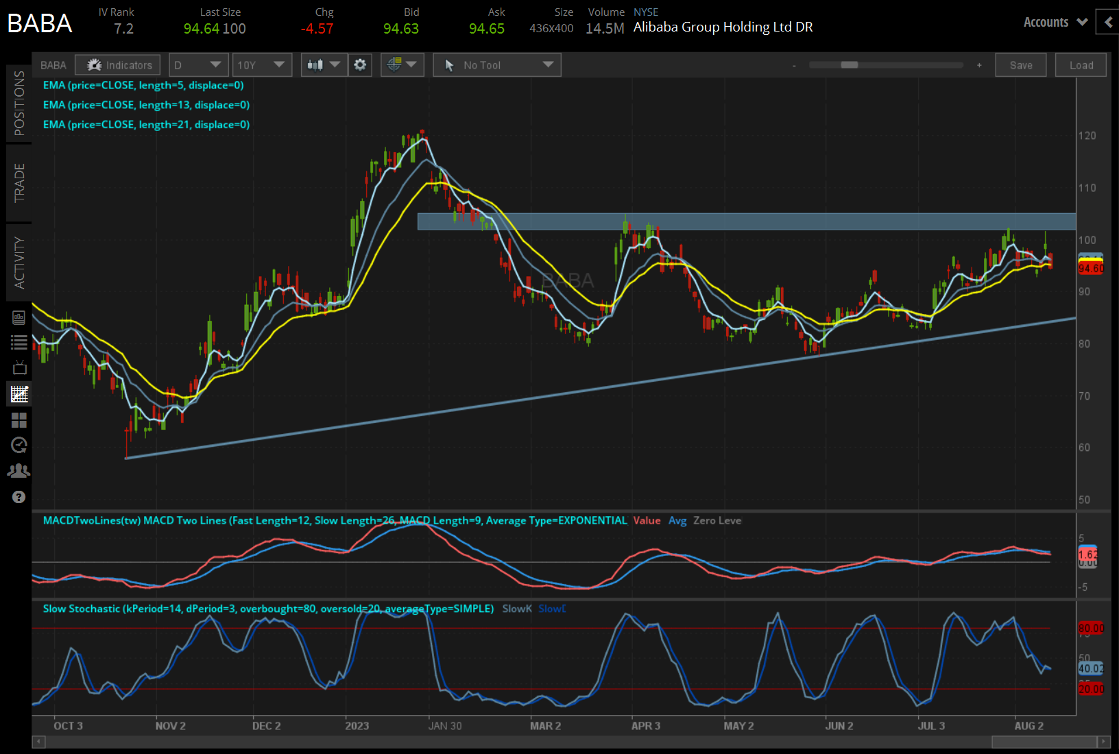Select the chart icon in left sidebar
This screenshot has width=1119, height=754.
(x=19, y=393)
